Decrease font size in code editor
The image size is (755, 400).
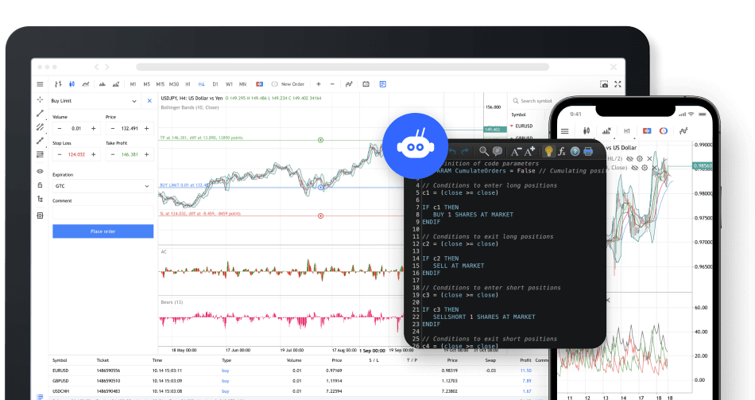click(x=516, y=152)
